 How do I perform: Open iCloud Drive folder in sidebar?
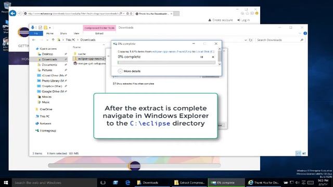point(53,75)
